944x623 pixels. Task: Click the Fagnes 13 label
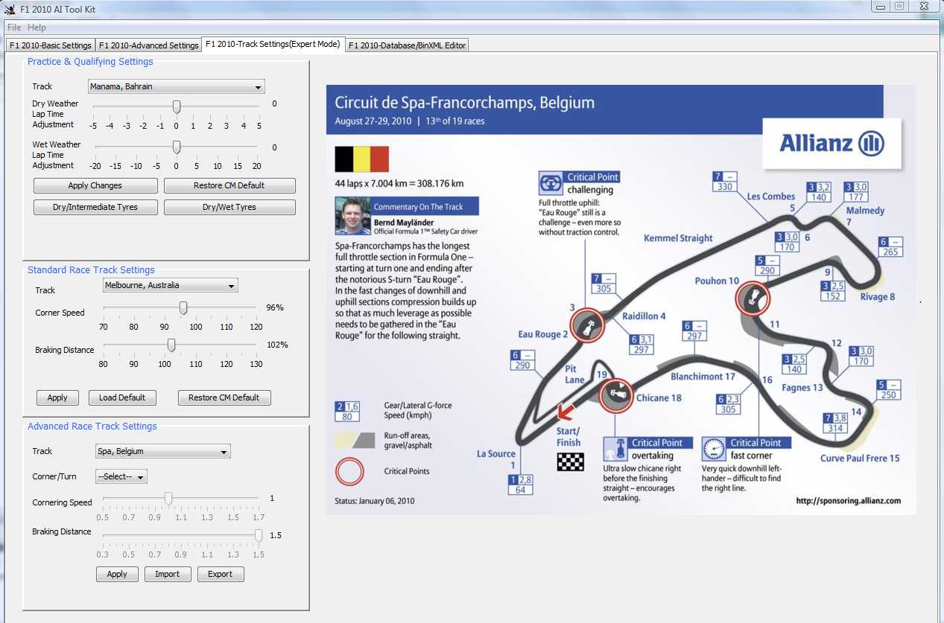[802, 388]
